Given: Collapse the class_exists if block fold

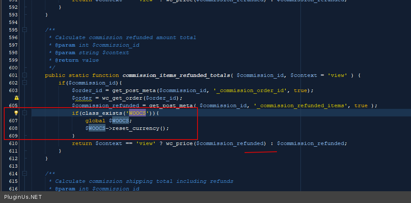Looking at the screenshot, I should tap(24, 113).
